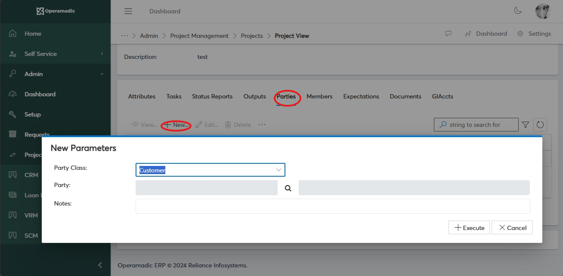Go to Project Management breadcrumb

(199, 36)
